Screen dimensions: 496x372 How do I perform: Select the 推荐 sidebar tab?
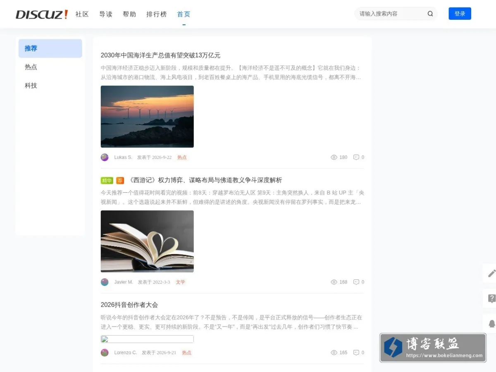[50, 48]
